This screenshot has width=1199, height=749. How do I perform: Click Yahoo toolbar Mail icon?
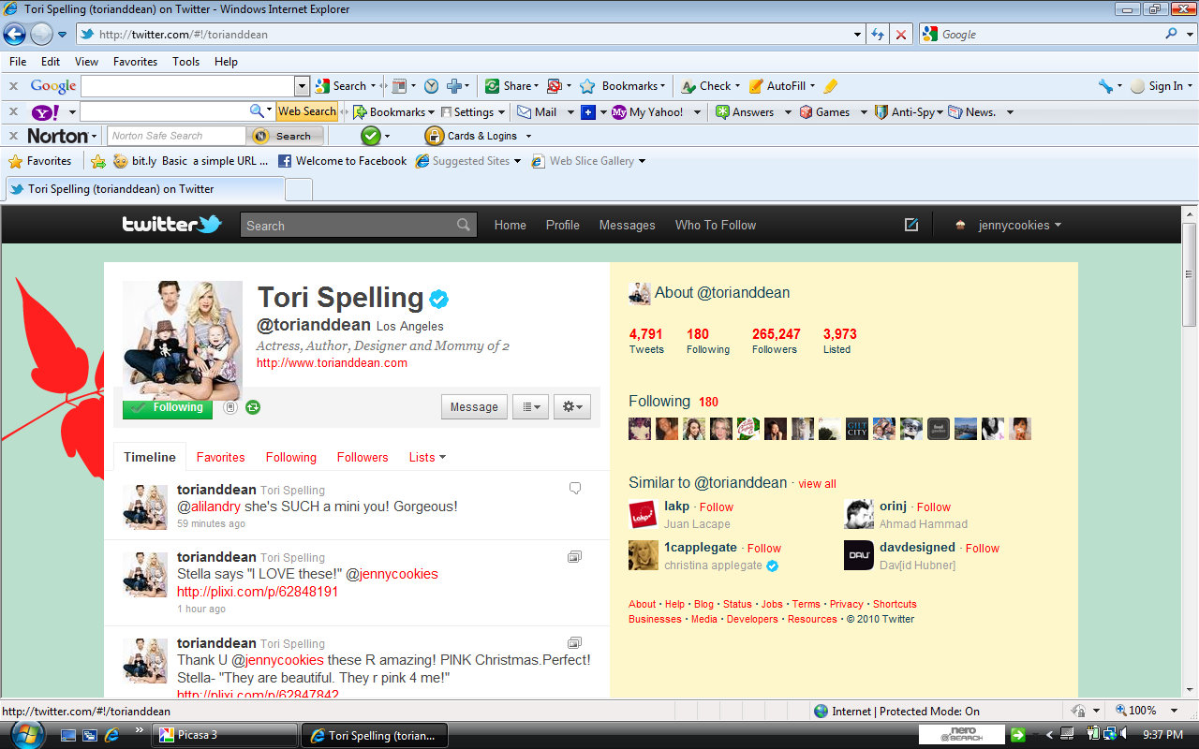coord(525,111)
